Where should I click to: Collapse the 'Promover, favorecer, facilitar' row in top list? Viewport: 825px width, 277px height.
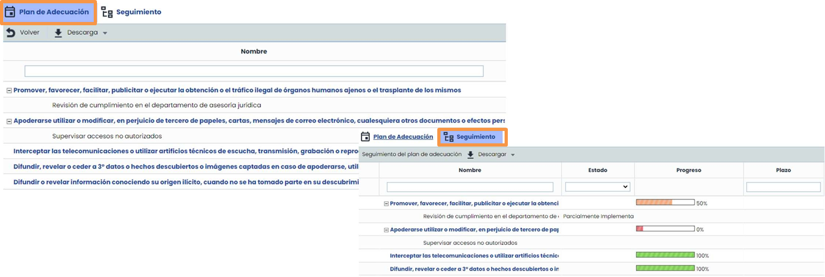[x=9, y=91]
